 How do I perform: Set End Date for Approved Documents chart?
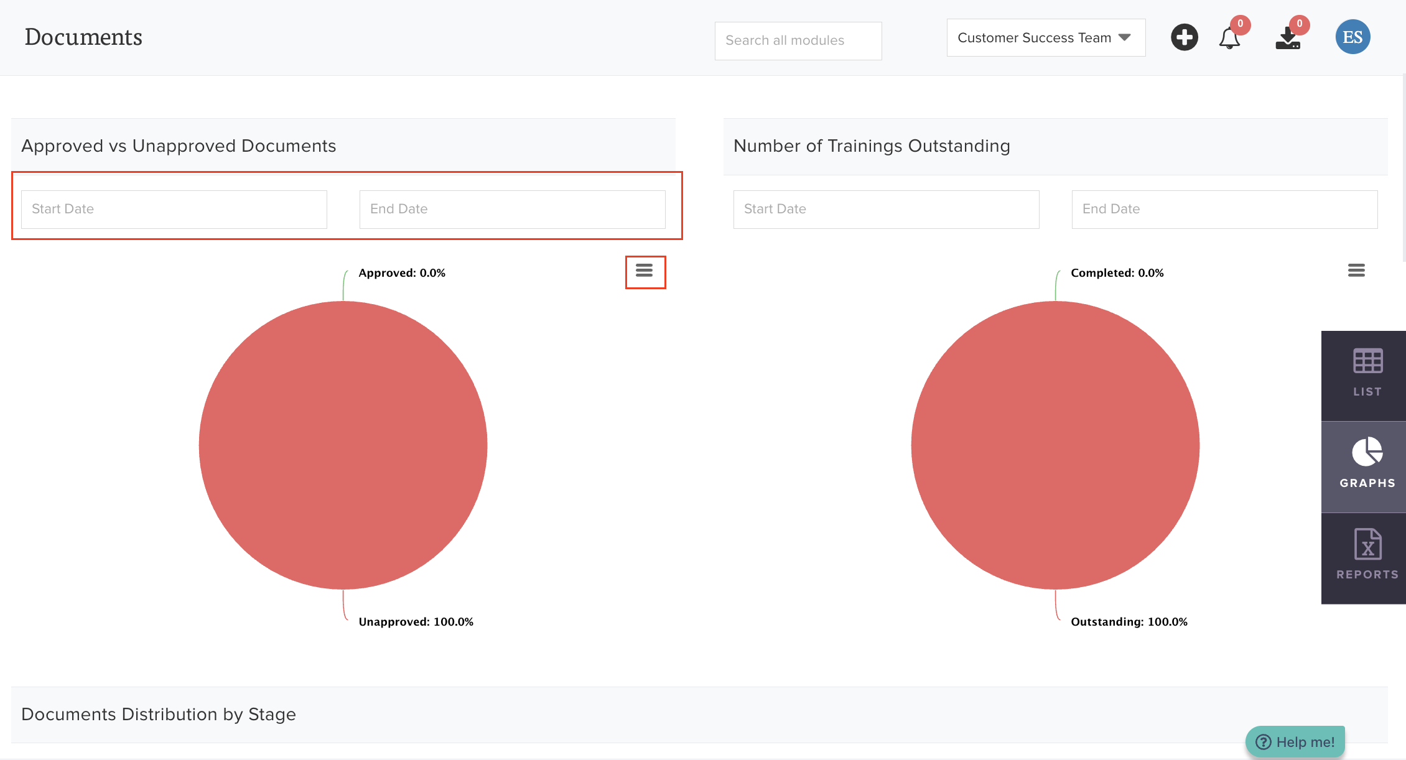coord(512,209)
